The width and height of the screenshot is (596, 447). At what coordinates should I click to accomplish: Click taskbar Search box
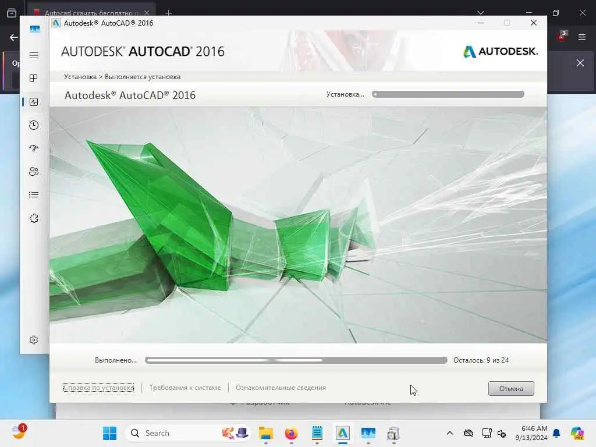click(x=188, y=433)
